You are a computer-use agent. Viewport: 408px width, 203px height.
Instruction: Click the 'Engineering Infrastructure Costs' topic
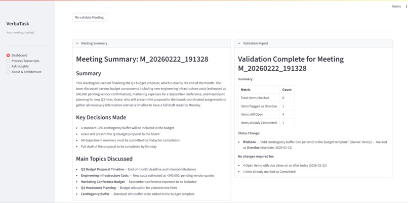tap(105, 176)
